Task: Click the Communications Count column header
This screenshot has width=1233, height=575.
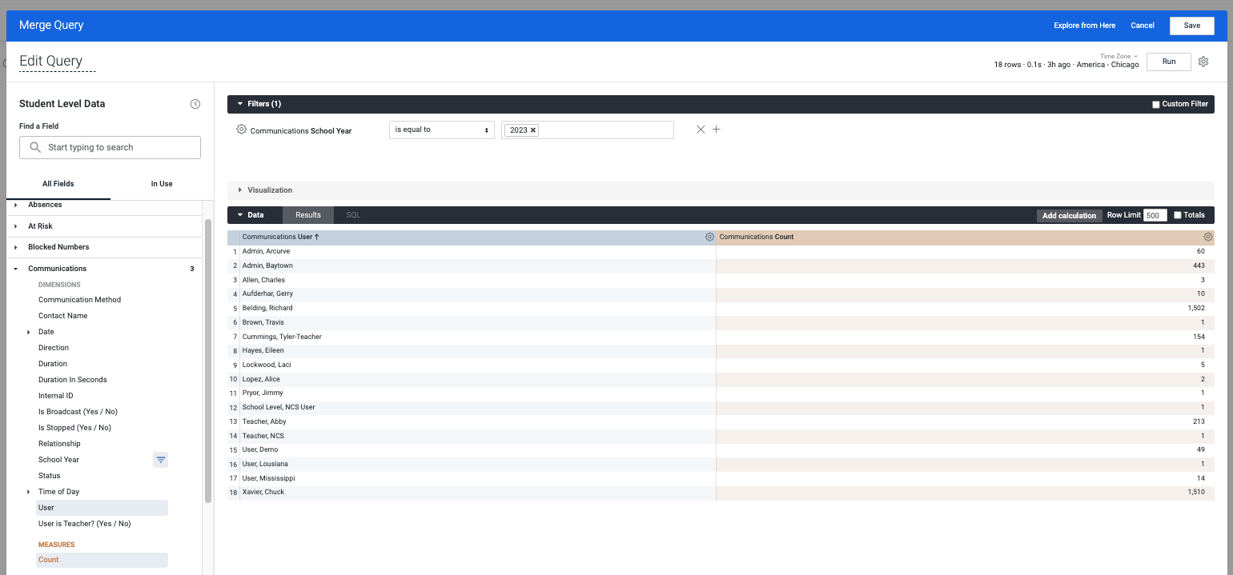Action: coord(965,238)
